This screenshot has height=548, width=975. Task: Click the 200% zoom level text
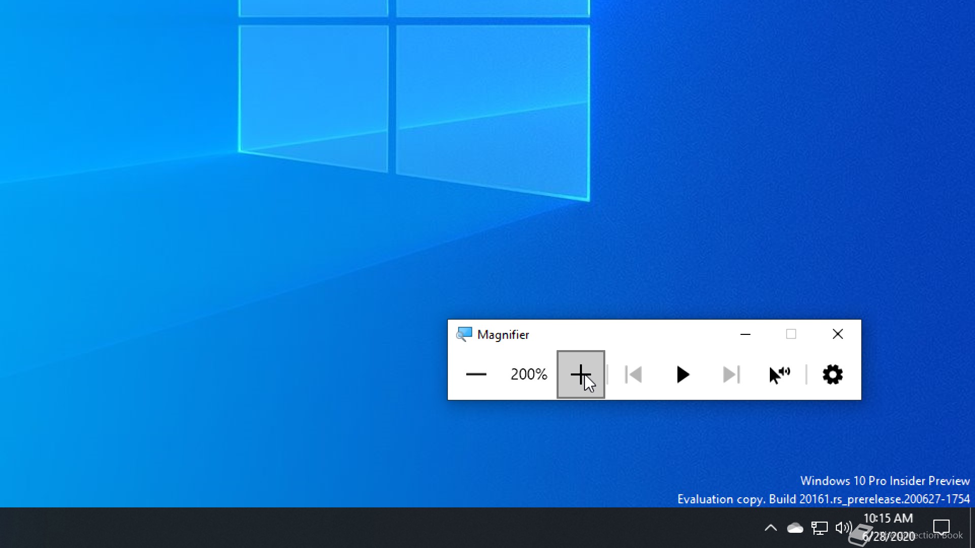[529, 374]
